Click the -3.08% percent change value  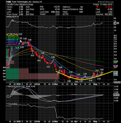coord(108,7)
